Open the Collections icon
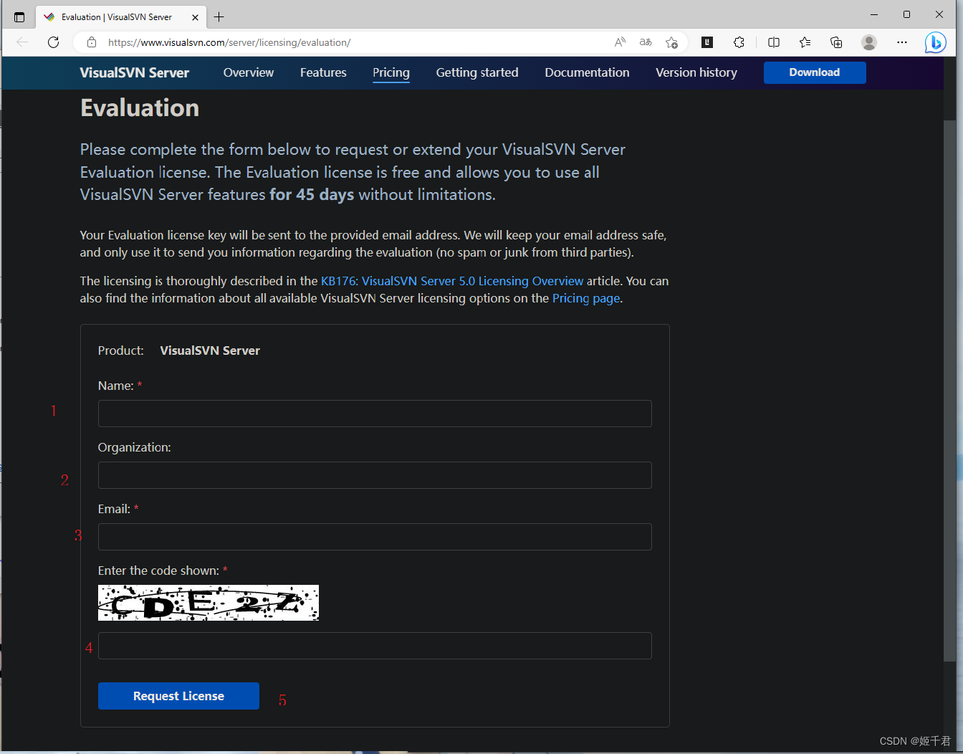Viewport: 963px width, 754px height. pos(836,42)
